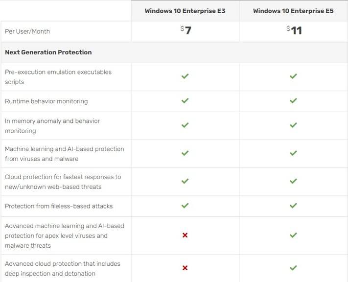
Task: Click E5 checkmark for In memory anomaly row
Action: coord(293,125)
